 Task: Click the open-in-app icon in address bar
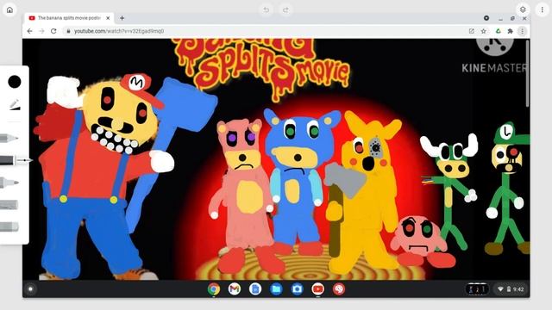coord(472,31)
